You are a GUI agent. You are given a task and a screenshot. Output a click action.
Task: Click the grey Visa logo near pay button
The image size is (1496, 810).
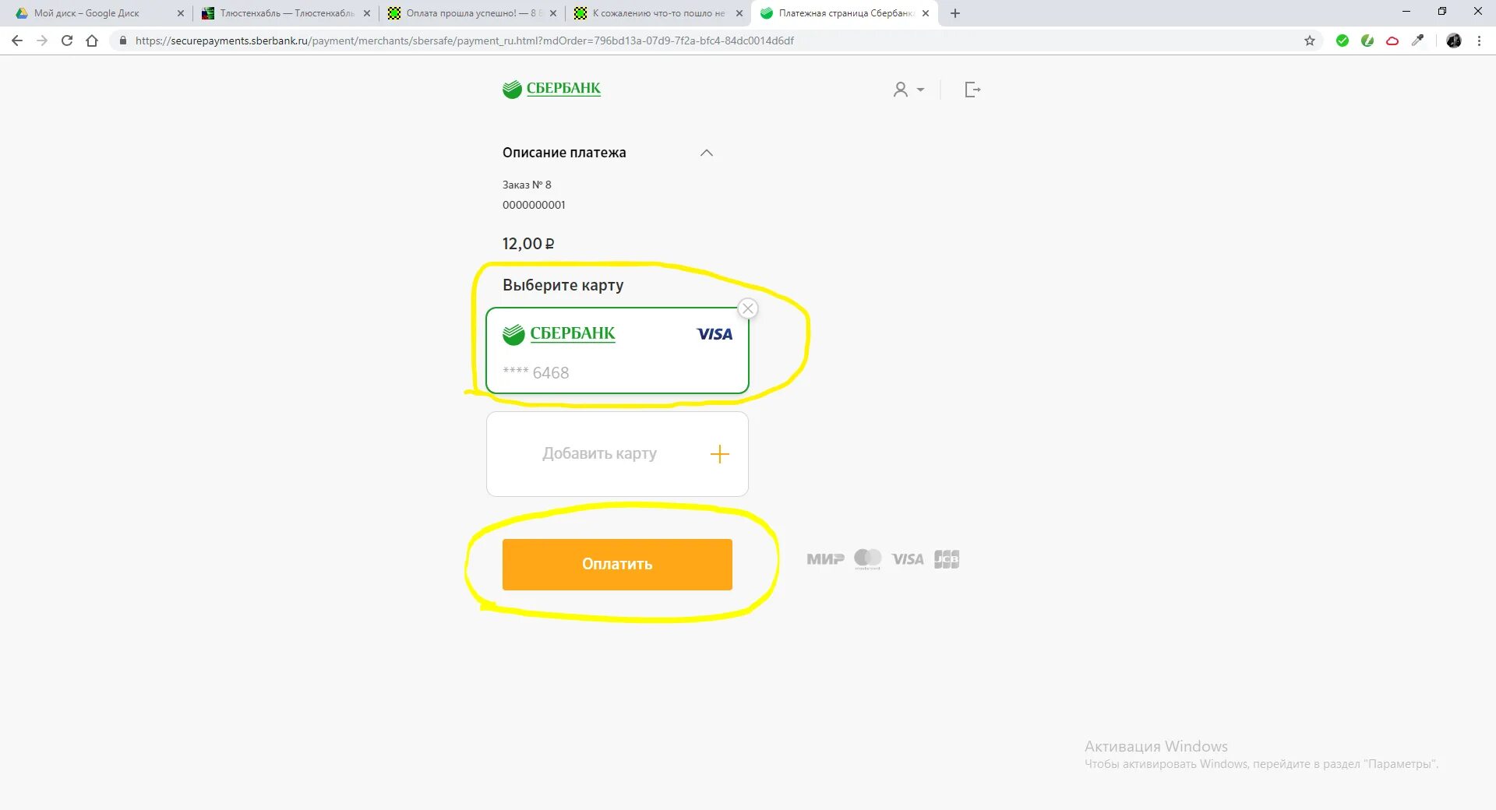point(908,559)
